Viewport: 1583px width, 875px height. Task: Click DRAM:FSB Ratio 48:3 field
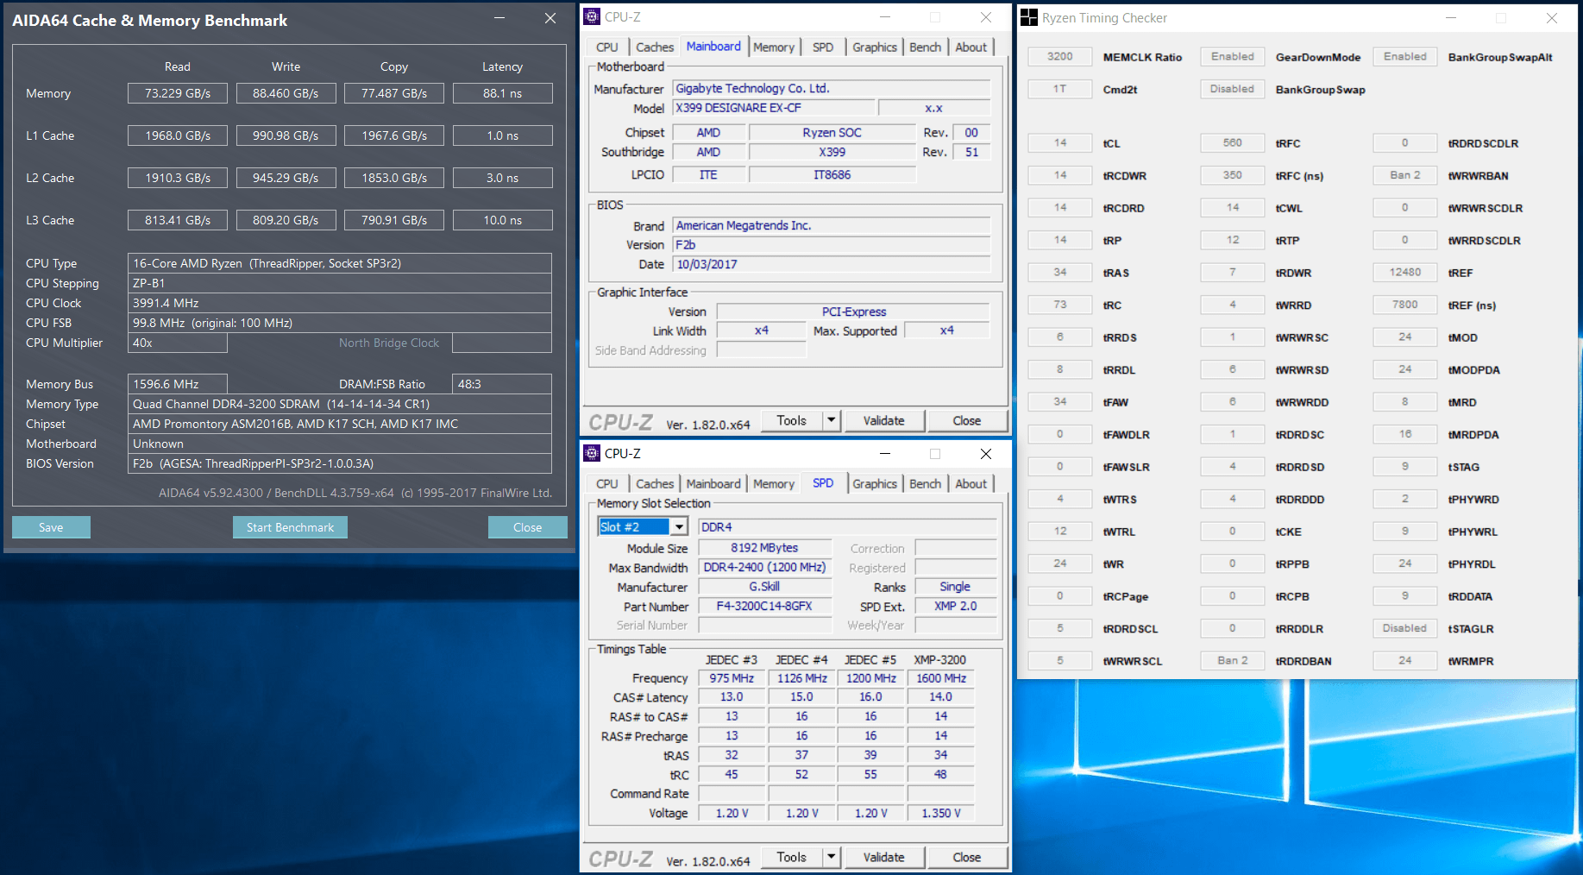click(x=502, y=384)
